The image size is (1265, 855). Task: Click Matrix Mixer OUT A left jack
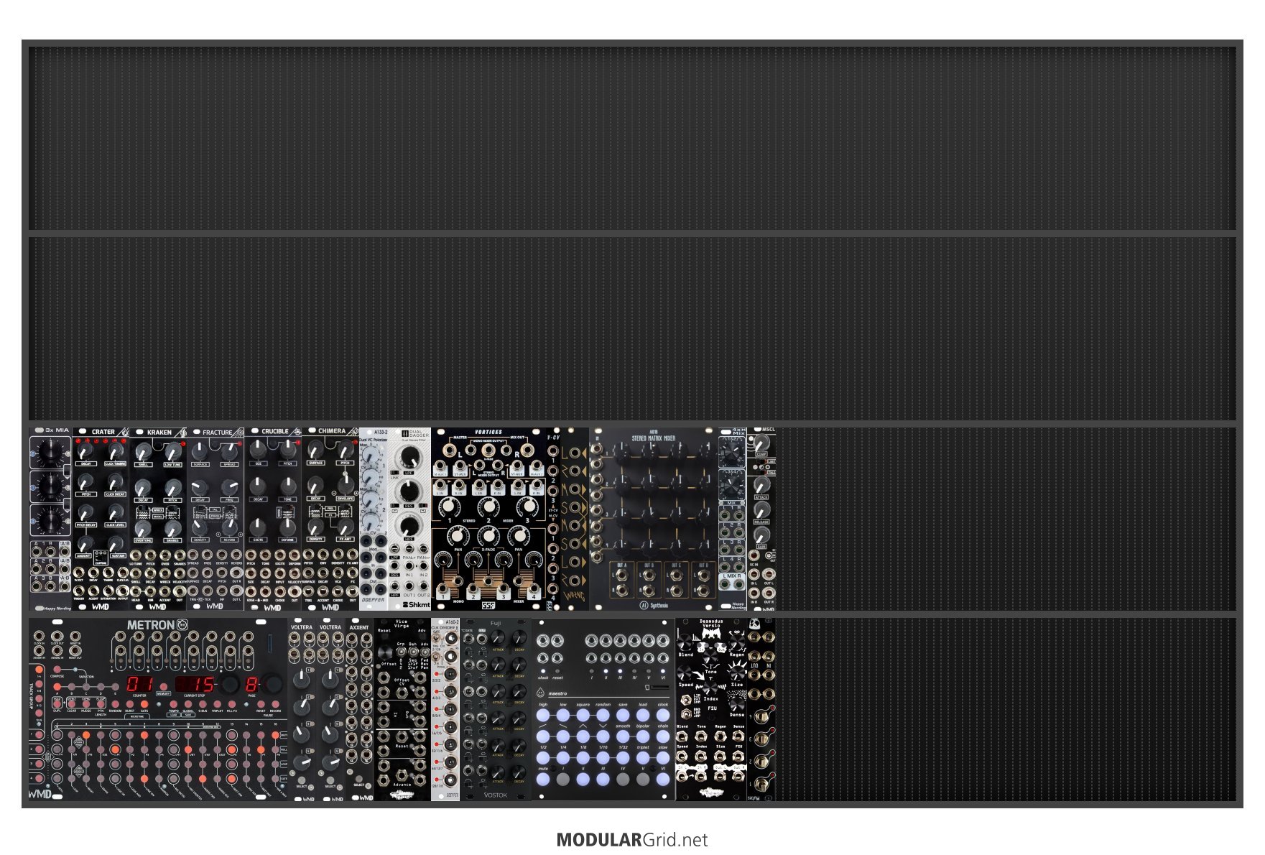tap(622, 575)
